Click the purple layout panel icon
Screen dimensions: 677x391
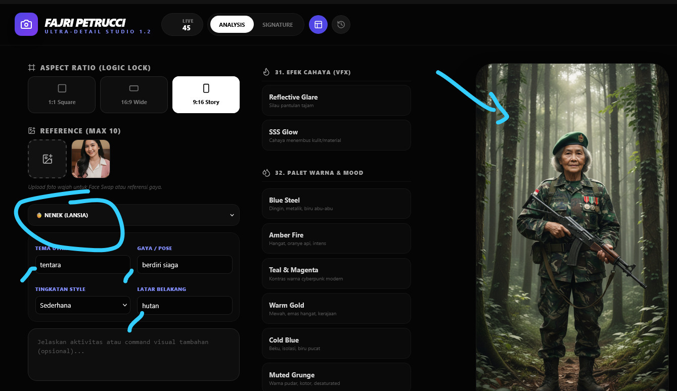318,24
